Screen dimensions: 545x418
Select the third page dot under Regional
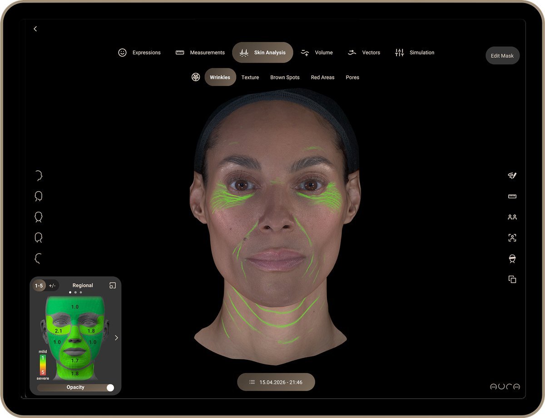click(x=81, y=293)
